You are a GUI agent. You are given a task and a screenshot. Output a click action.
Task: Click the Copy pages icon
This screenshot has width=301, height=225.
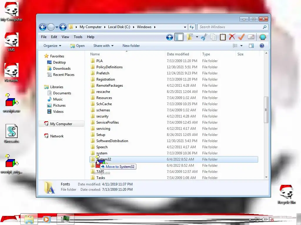(x=213, y=37)
